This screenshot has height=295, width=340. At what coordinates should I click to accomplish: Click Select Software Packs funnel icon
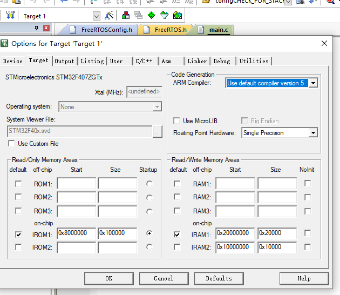165,15
